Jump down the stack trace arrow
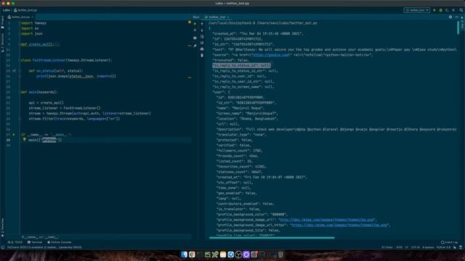Image resolution: width=465 pixels, height=261 pixels. point(202,30)
